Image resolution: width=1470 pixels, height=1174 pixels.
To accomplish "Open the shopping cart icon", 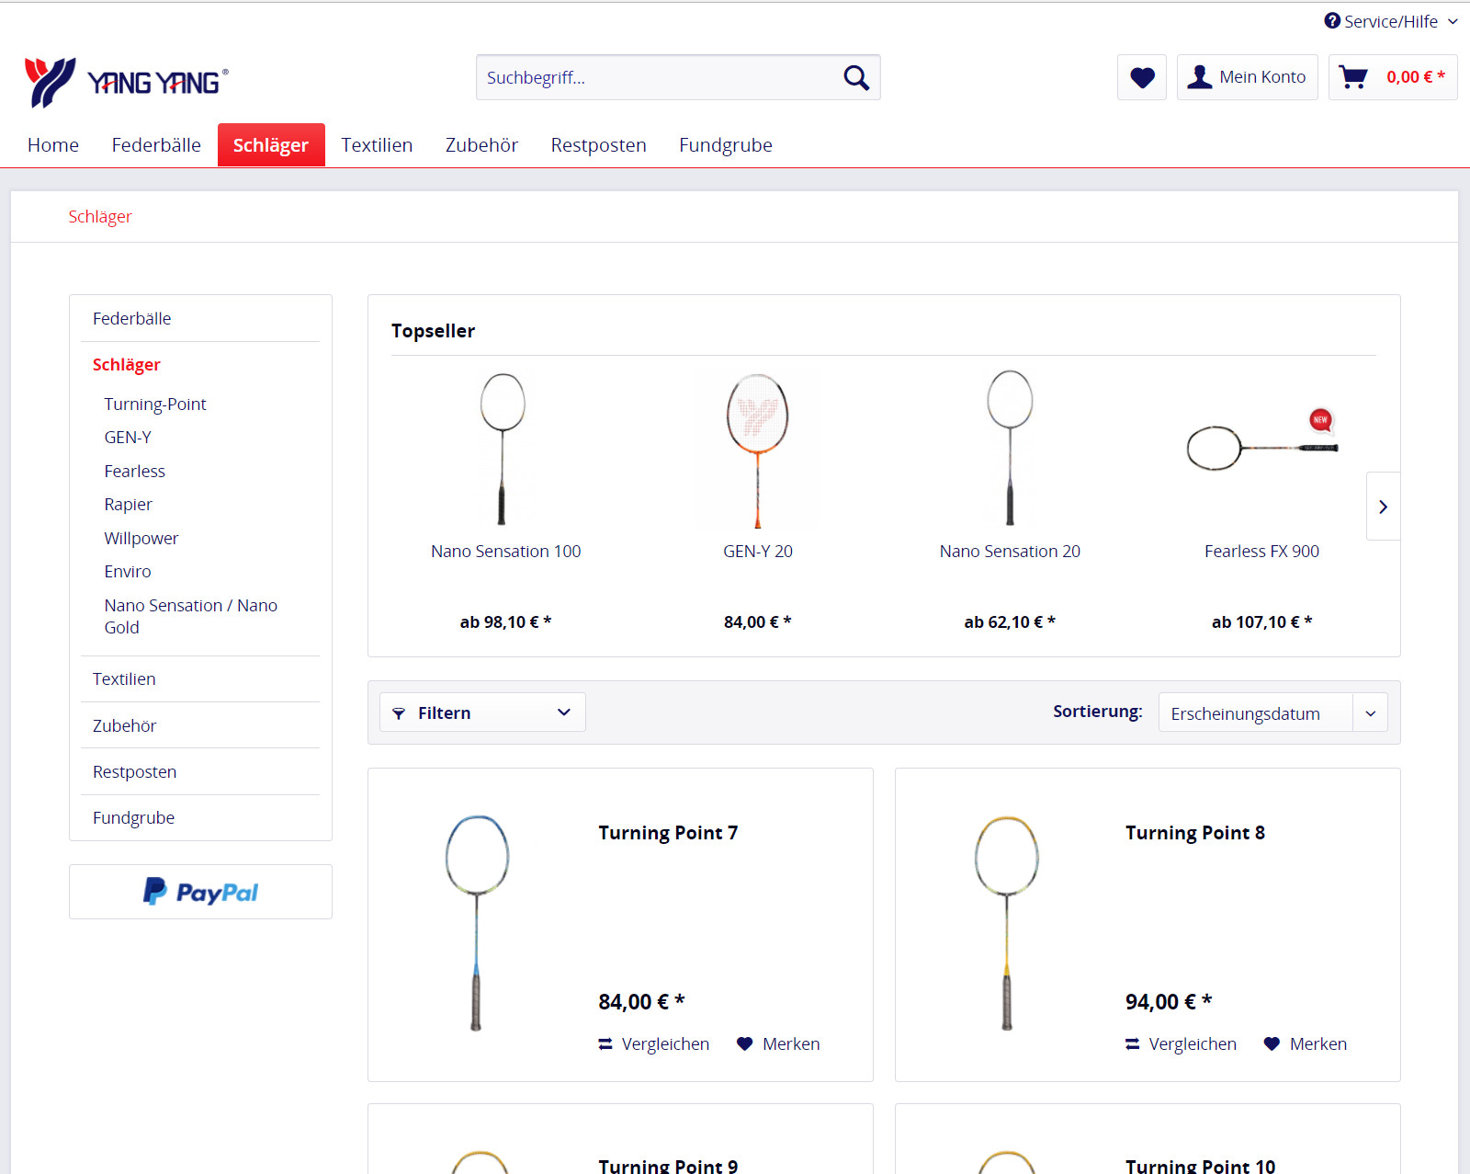I will click(x=1352, y=77).
